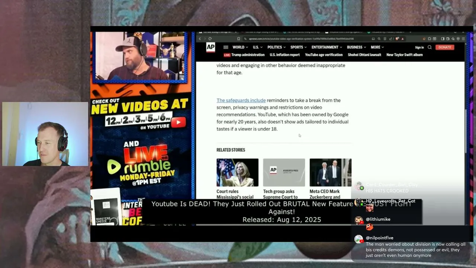
Task: Open the Trump administration live topic
Action: click(x=248, y=55)
